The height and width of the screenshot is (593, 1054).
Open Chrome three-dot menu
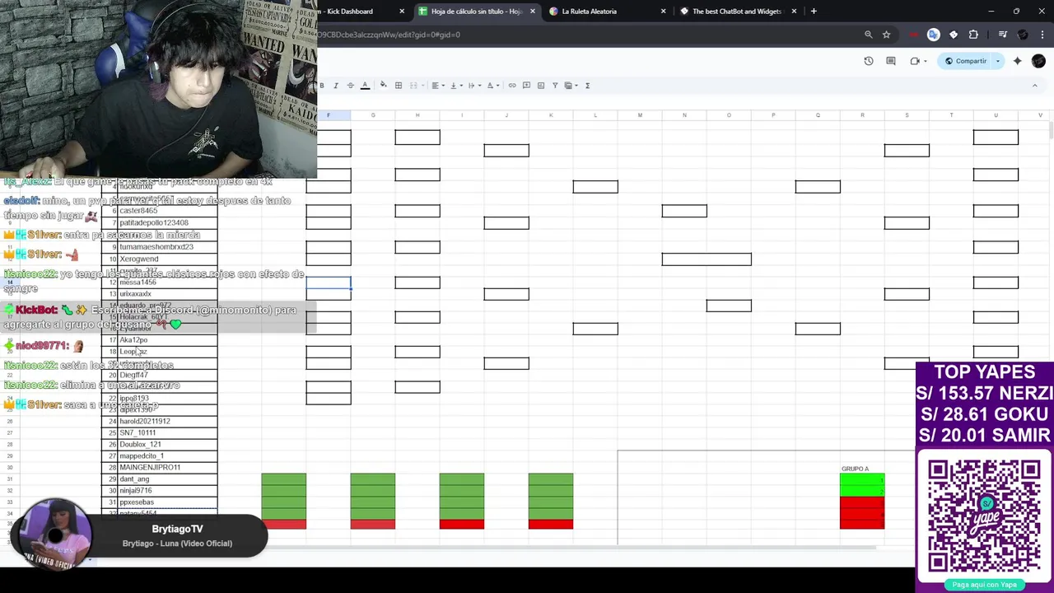1042,35
